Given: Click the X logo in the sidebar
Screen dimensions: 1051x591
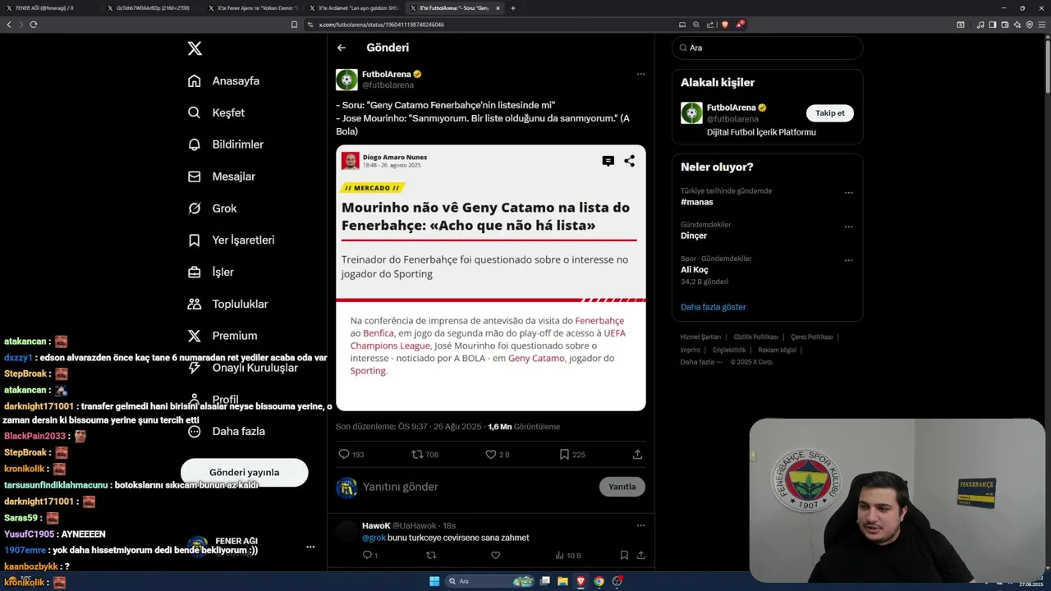Looking at the screenshot, I should (195, 48).
